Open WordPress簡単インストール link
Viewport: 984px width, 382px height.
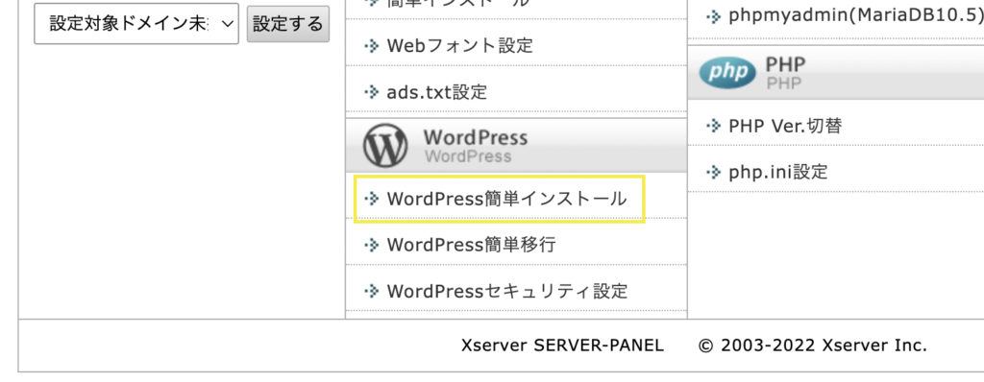pos(506,199)
